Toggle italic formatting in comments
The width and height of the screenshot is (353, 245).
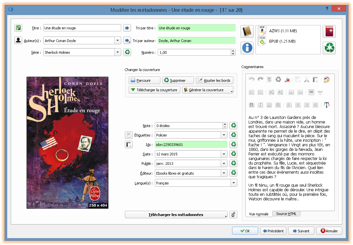coord(260,105)
